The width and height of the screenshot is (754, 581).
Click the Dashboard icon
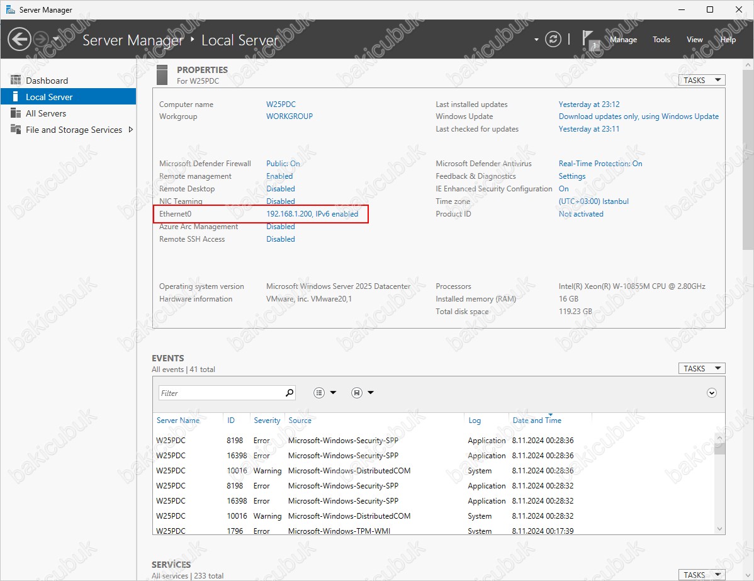(x=16, y=80)
